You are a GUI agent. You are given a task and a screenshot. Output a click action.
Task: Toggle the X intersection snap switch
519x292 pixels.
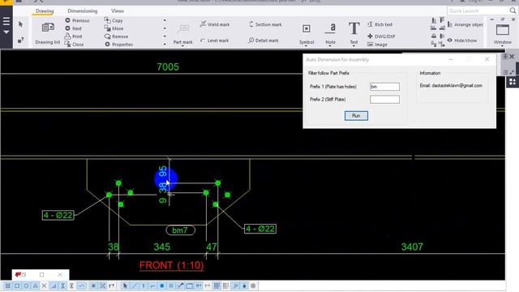pyautogui.click(x=44, y=286)
